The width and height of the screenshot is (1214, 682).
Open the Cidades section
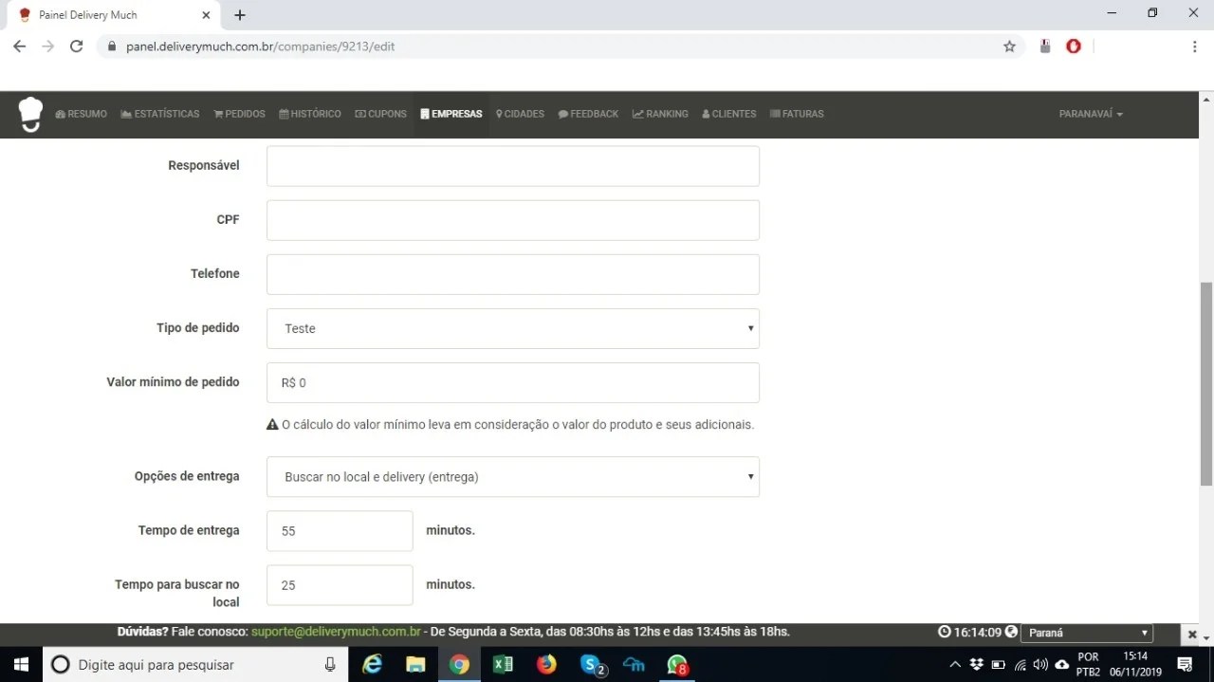(520, 114)
